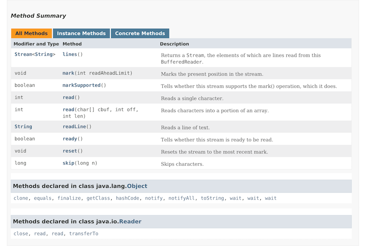Switch to the All Methods tab

point(31,33)
